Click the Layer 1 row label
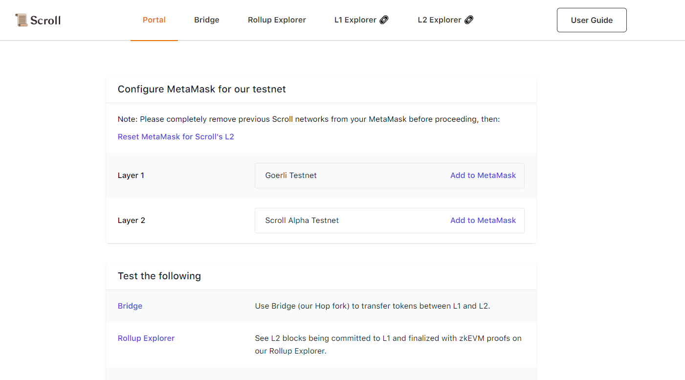The width and height of the screenshot is (685, 380). pos(131,176)
